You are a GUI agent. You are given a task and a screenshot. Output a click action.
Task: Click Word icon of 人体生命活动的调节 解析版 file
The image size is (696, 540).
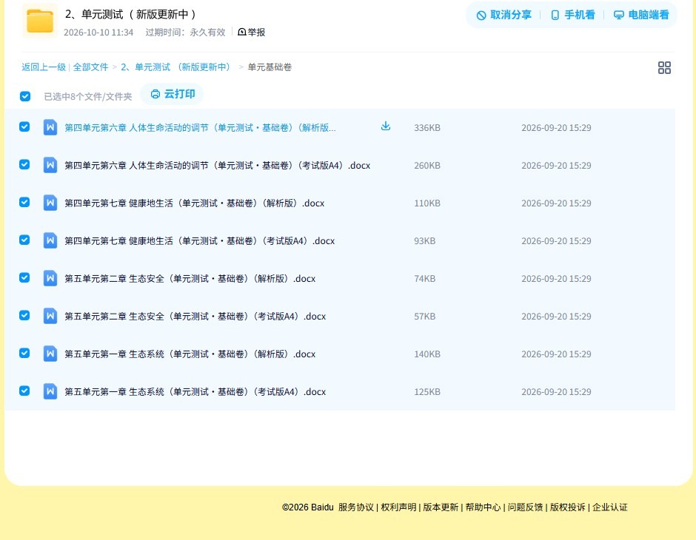[50, 127]
